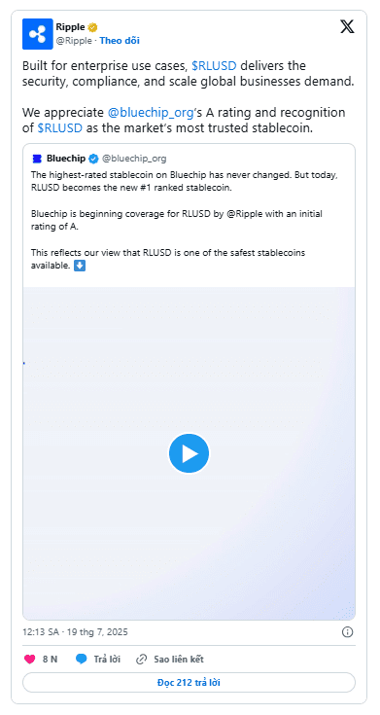
Task: Open the @bluechip_org mention link
Action: pos(149,112)
